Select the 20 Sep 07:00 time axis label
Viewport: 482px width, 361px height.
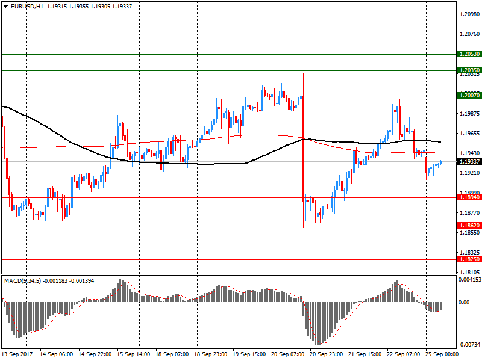(x=288, y=354)
